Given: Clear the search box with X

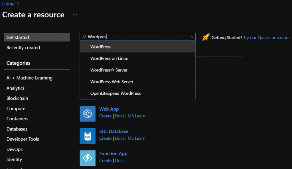Looking at the screenshot, I should pos(191,37).
